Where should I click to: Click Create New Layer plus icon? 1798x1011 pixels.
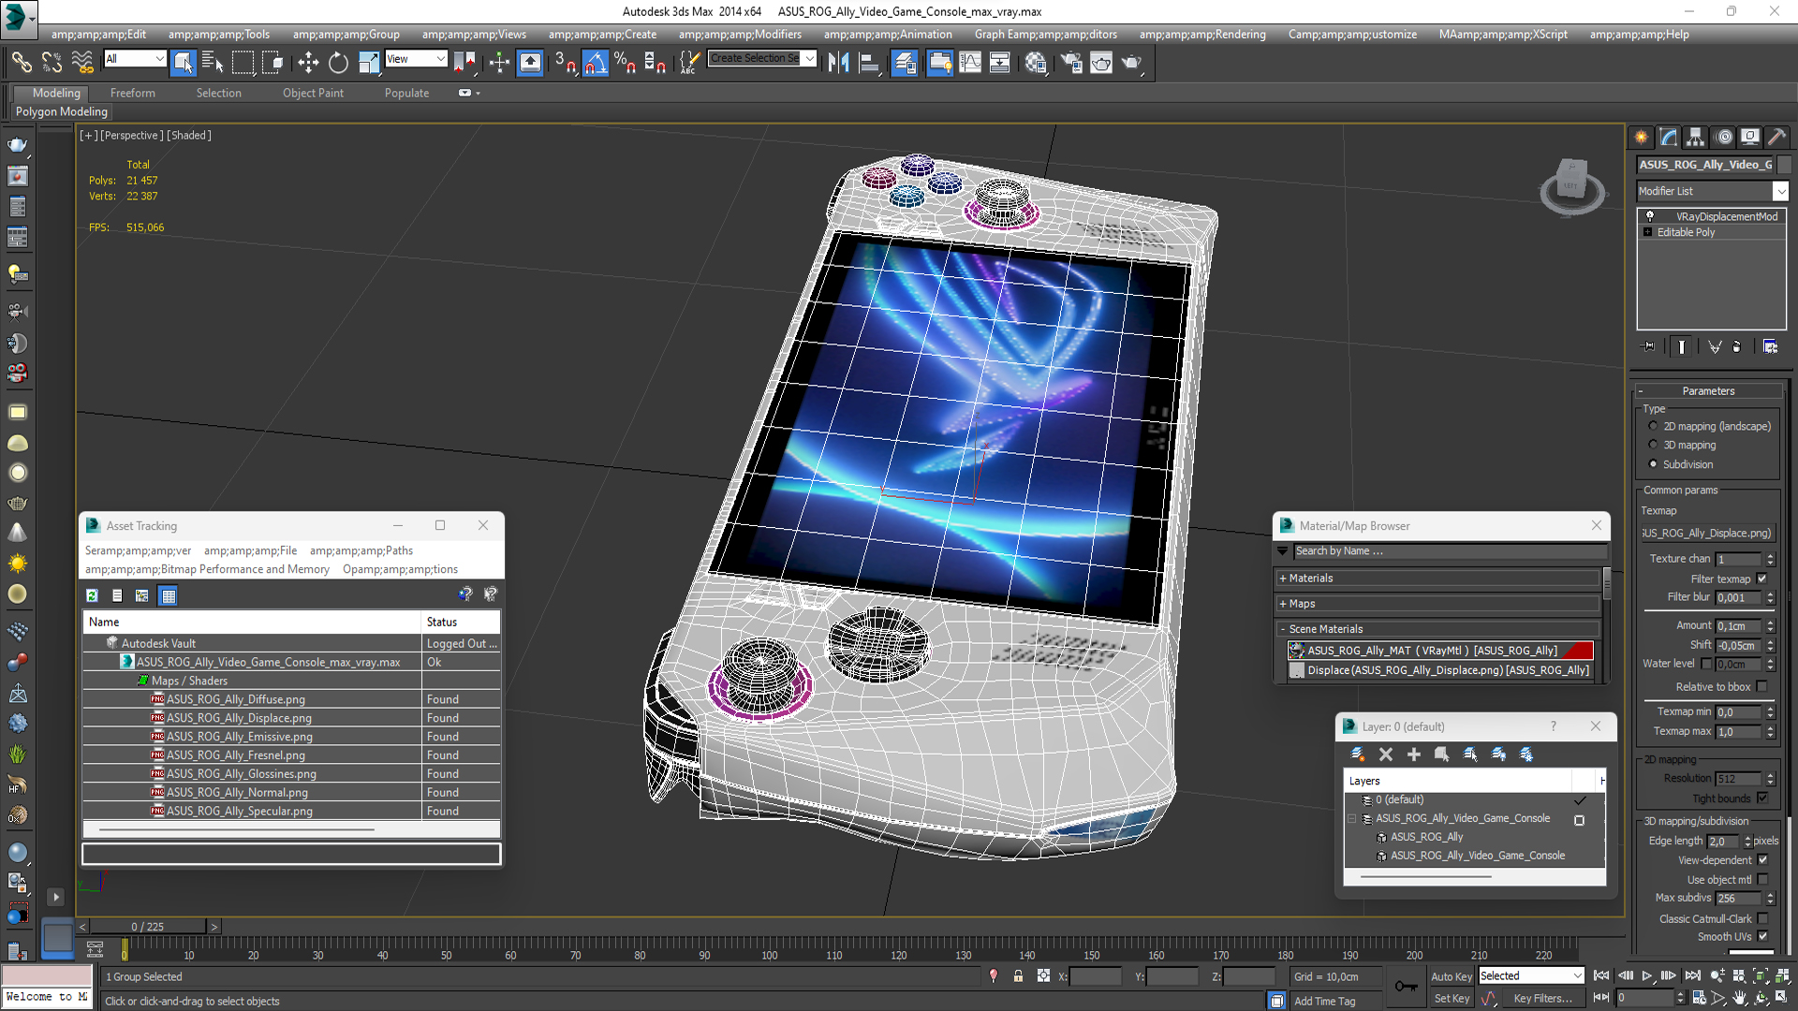tap(1414, 755)
